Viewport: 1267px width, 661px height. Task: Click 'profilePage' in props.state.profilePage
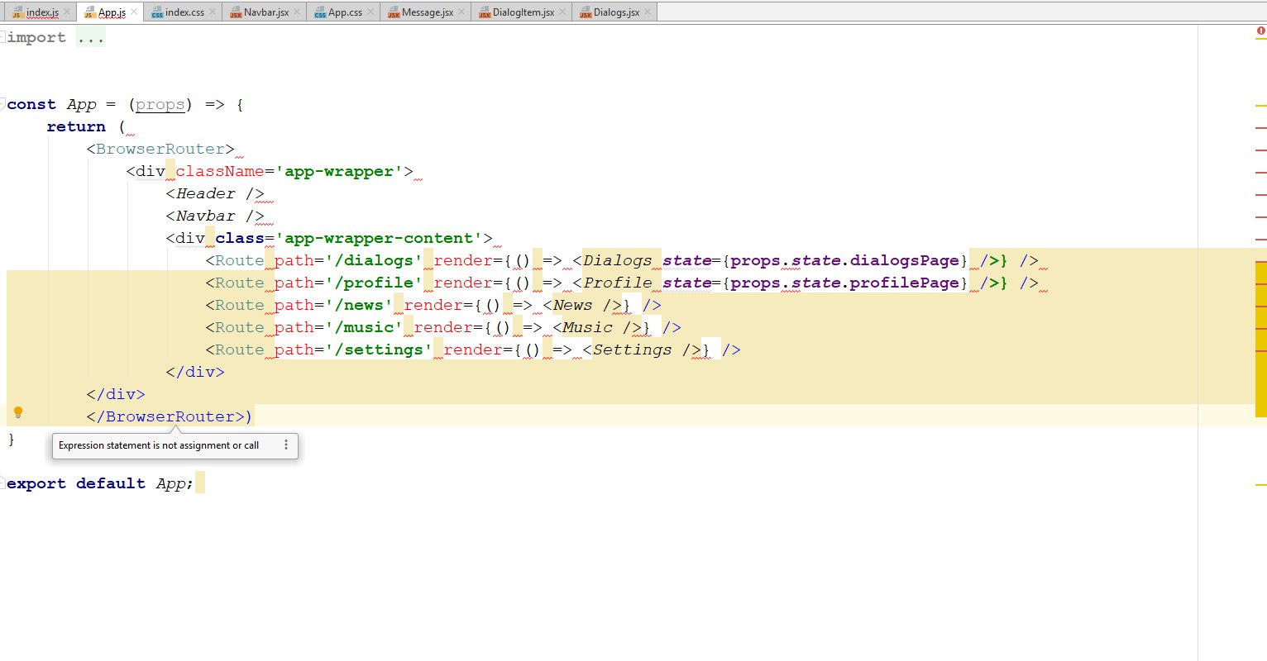pyautogui.click(x=905, y=283)
